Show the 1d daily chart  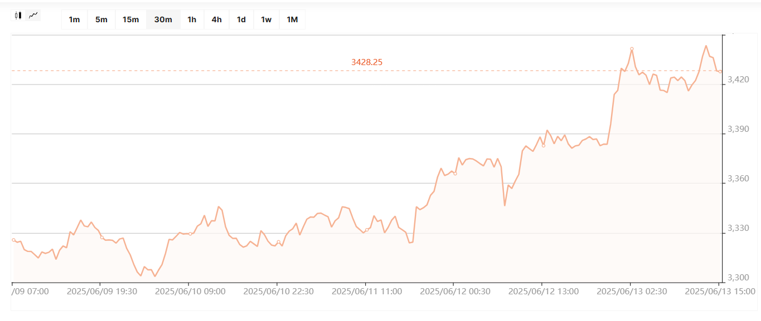241,19
